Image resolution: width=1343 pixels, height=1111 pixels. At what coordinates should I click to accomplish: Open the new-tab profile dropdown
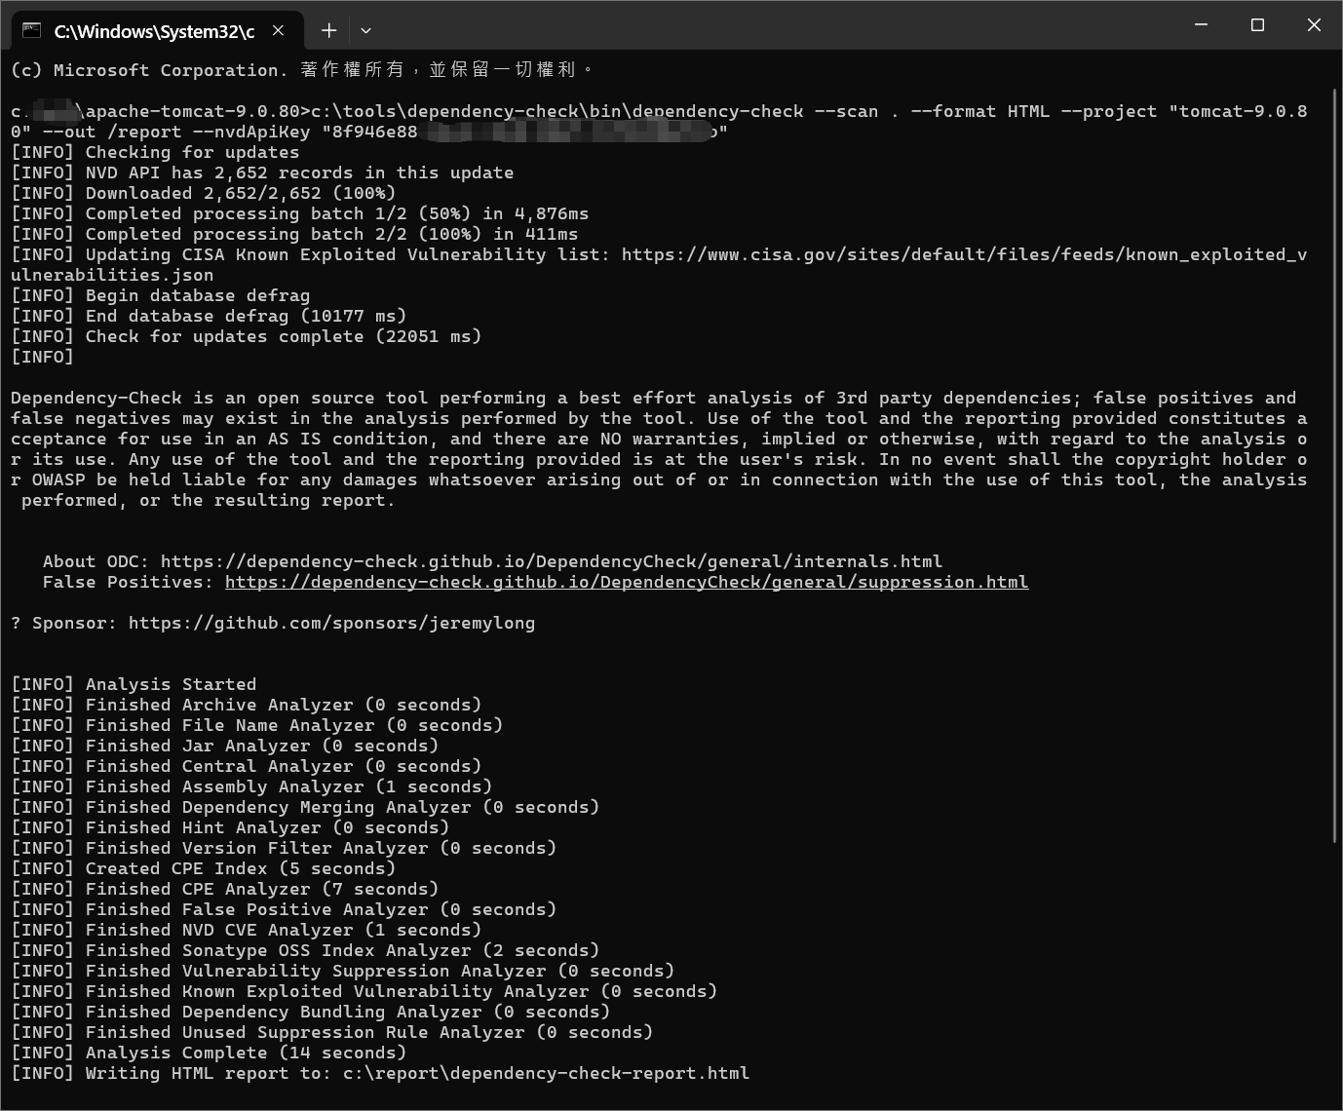365,31
